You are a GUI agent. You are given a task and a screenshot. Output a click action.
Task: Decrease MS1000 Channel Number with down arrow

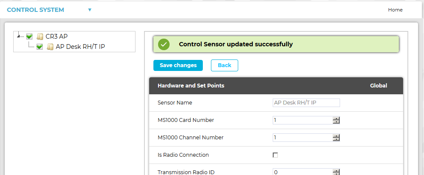pyautogui.click(x=336, y=139)
